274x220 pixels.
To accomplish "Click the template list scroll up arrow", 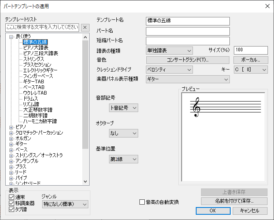I will click(85, 37).
